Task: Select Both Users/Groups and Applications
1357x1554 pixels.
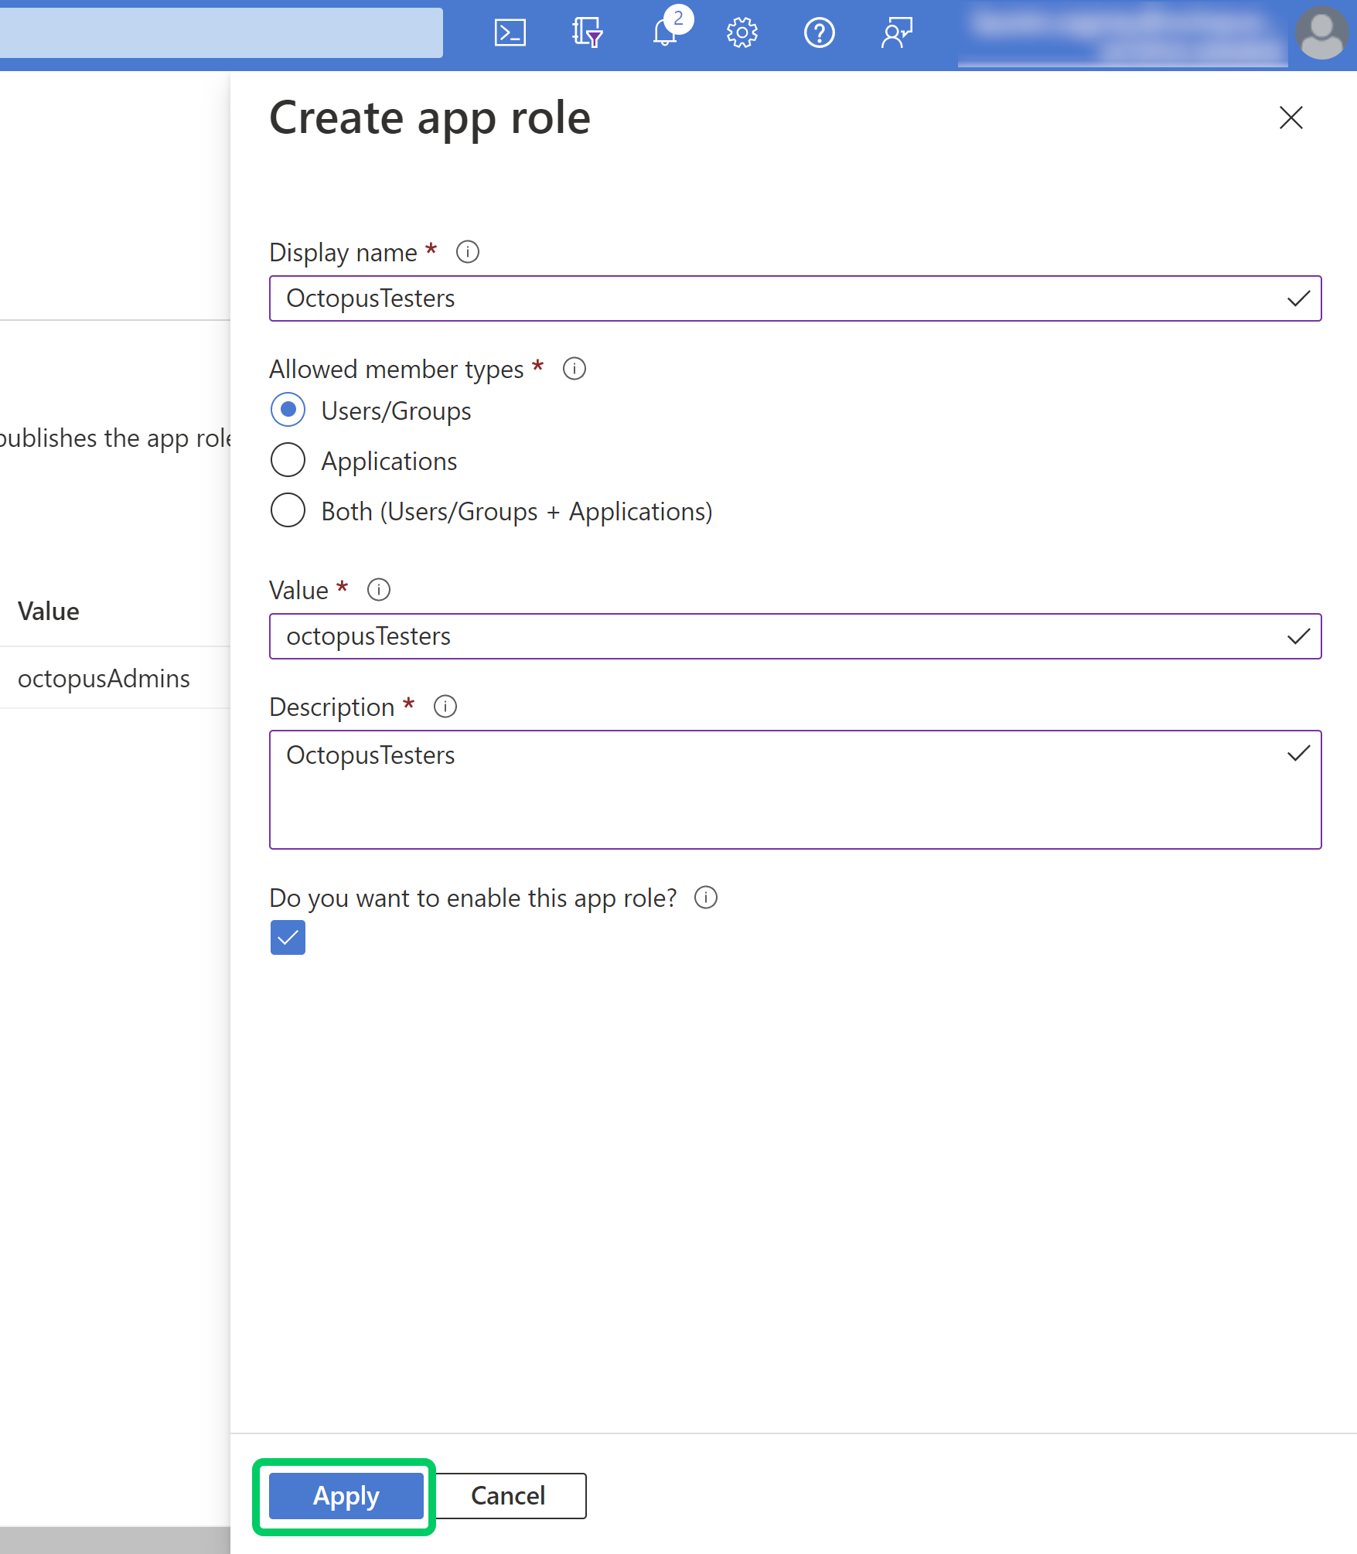Action: [287, 510]
